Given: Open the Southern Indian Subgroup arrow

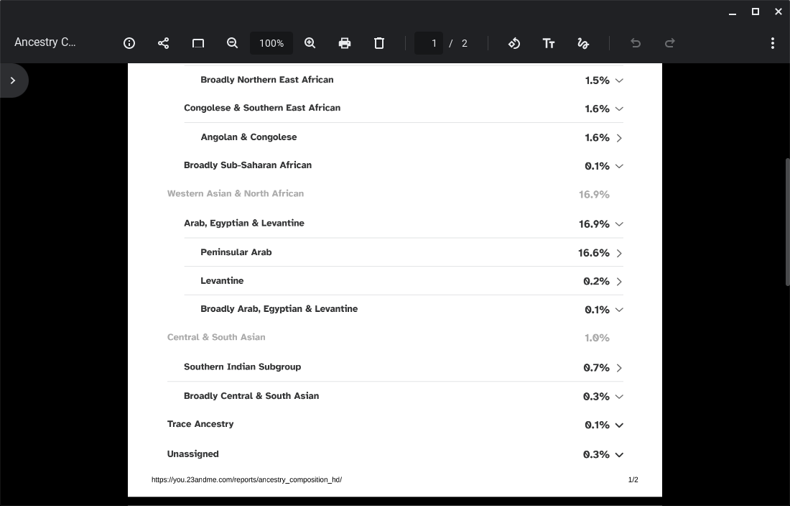Looking at the screenshot, I should click(x=619, y=368).
